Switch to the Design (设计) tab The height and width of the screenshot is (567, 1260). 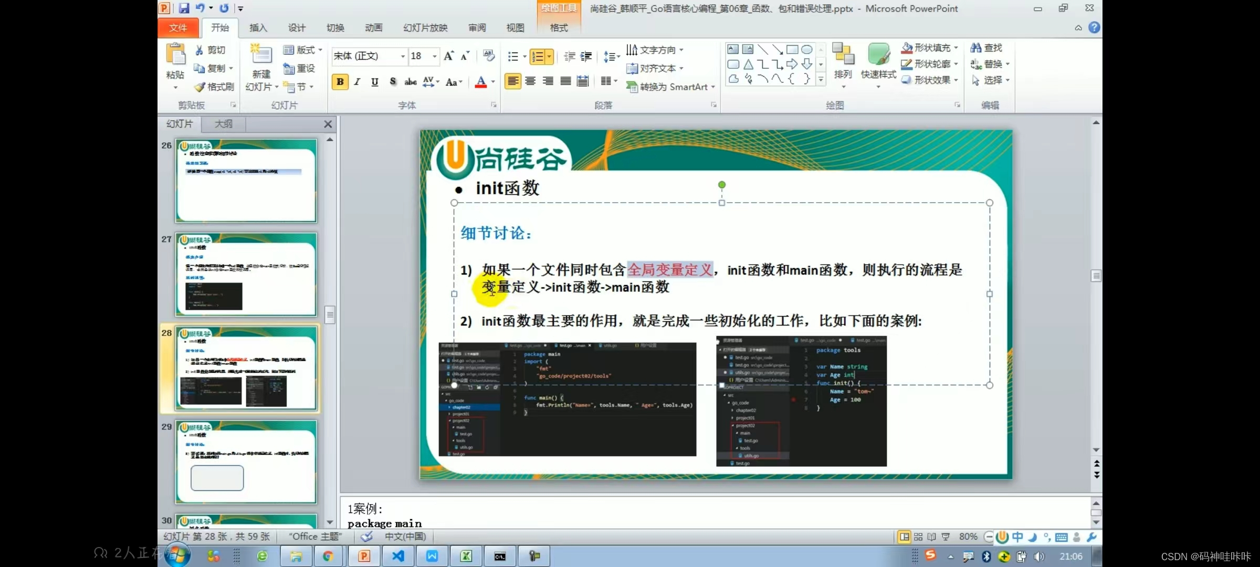pyautogui.click(x=297, y=28)
